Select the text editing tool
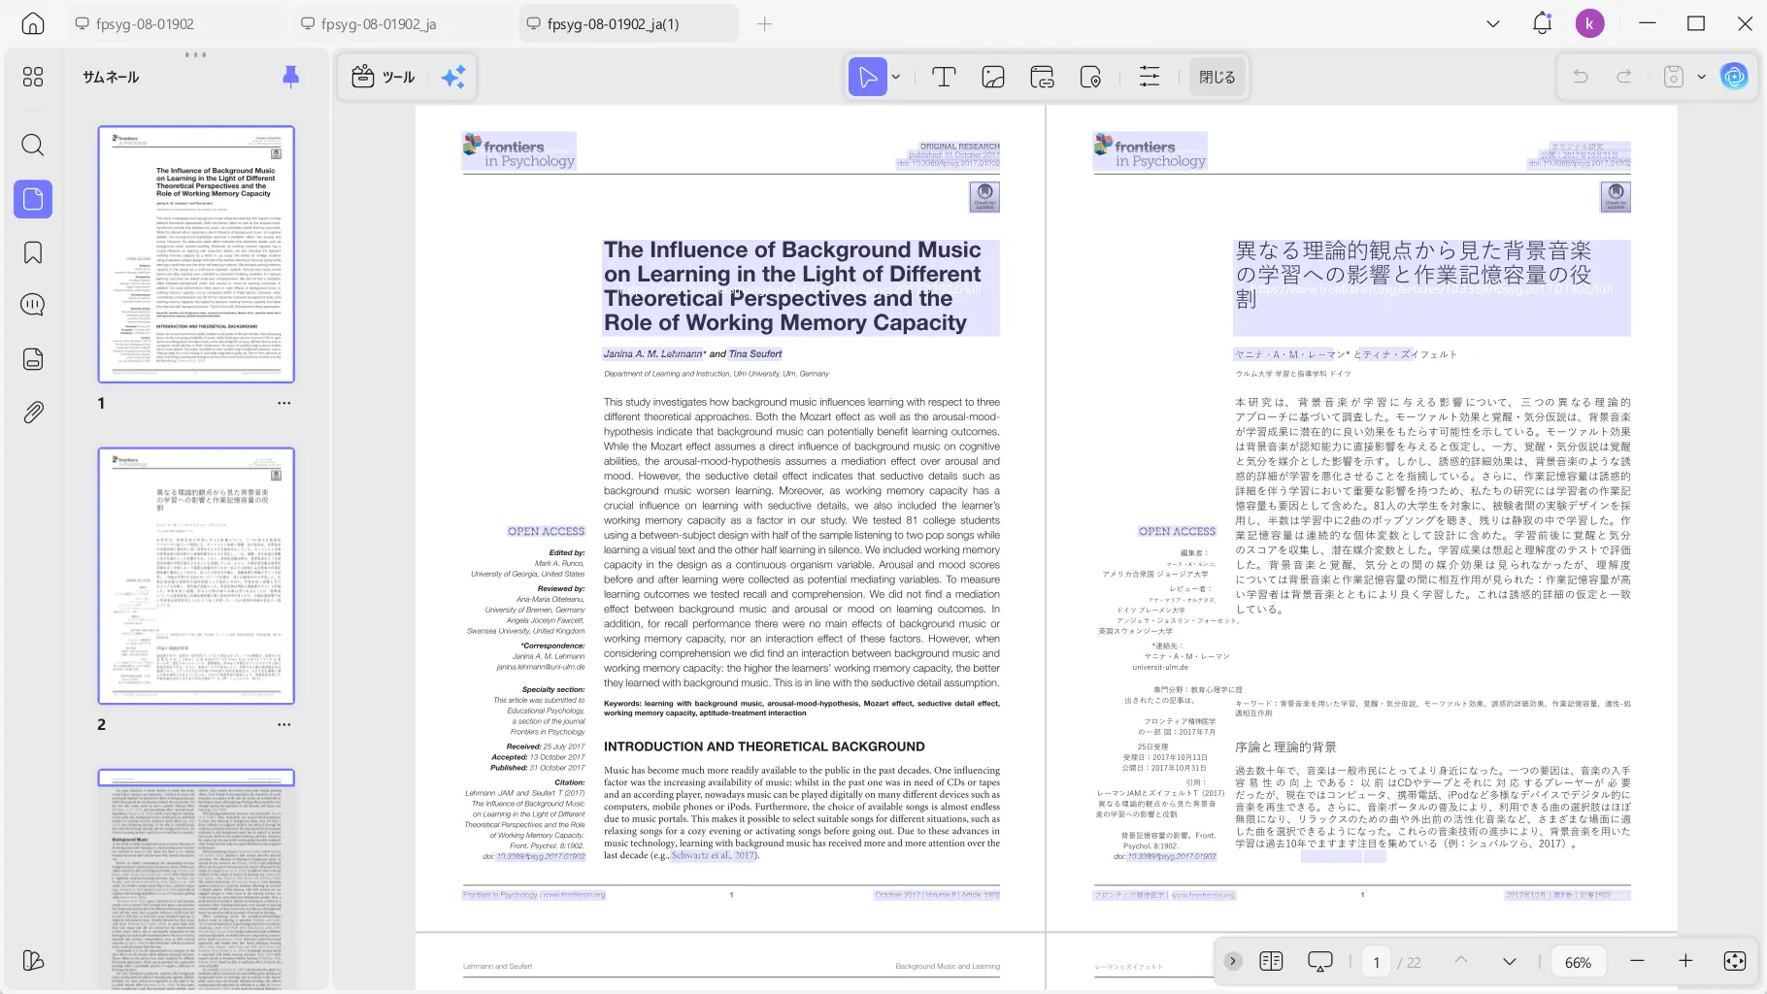Viewport: 1767px width, 994px height. click(944, 77)
